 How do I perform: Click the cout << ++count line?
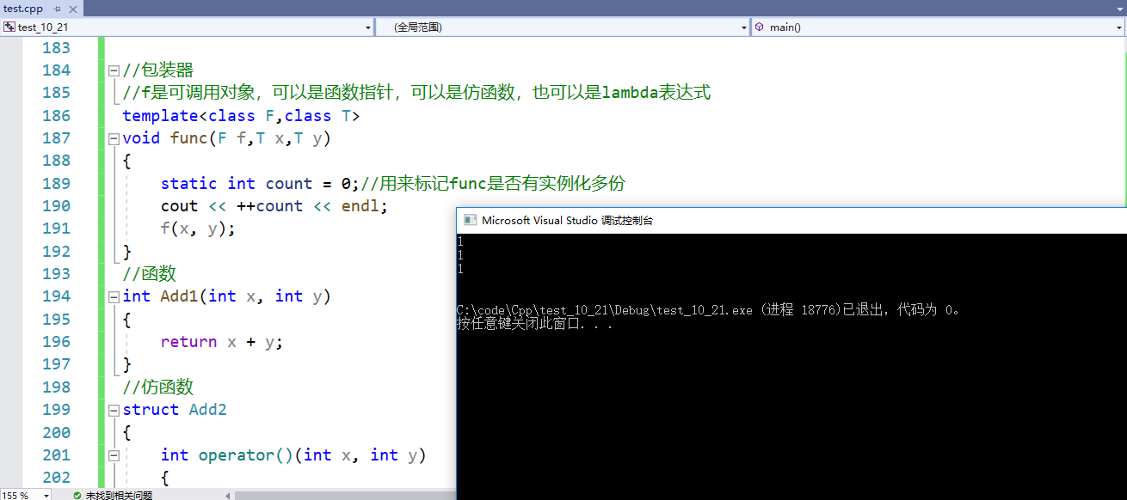coord(274,206)
